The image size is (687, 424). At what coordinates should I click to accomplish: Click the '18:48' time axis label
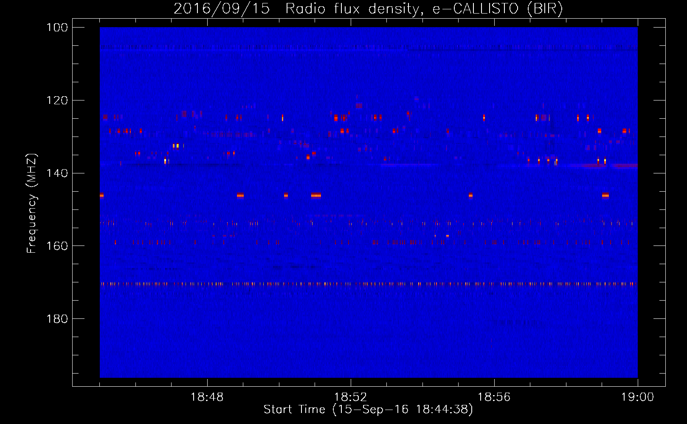click(x=207, y=397)
